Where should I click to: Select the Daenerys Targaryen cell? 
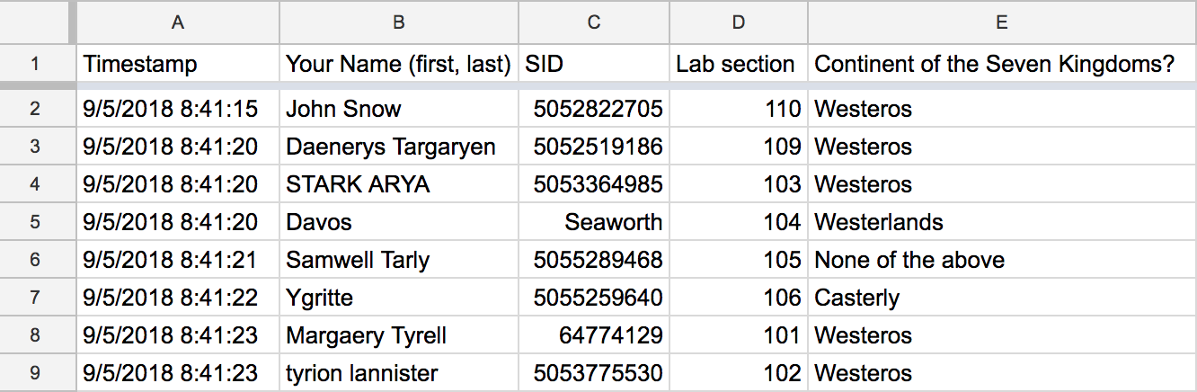399,147
